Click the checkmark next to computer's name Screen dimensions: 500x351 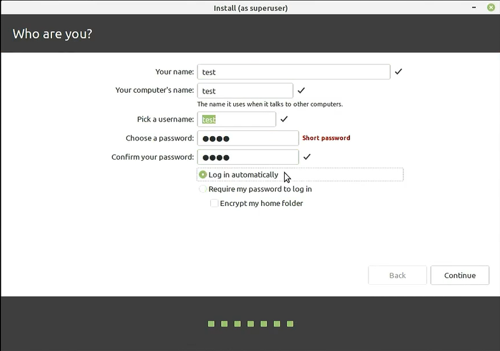301,91
